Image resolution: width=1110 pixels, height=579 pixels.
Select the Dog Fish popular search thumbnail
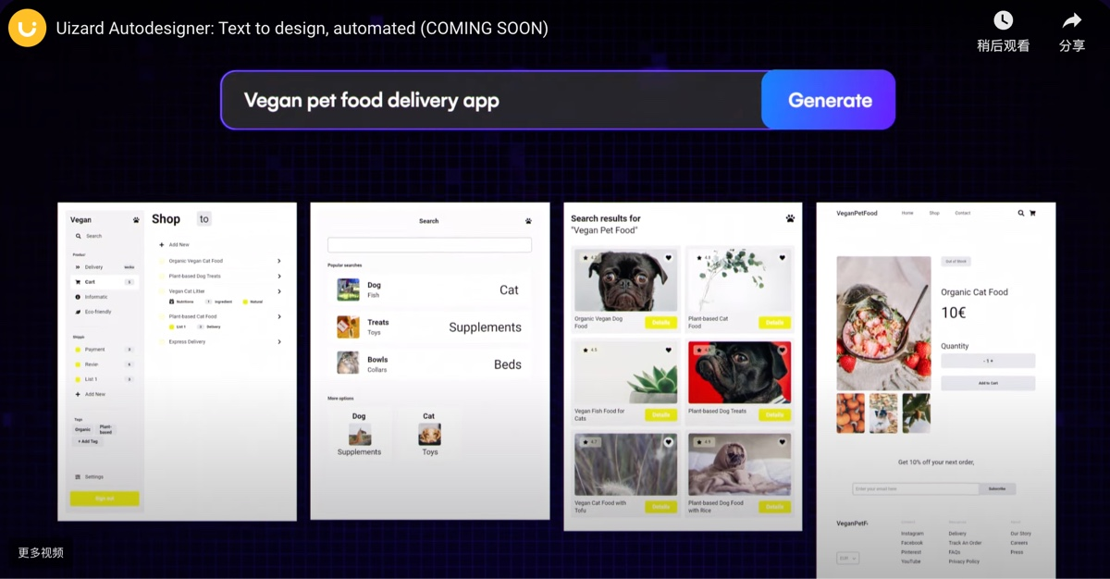coord(348,289)
